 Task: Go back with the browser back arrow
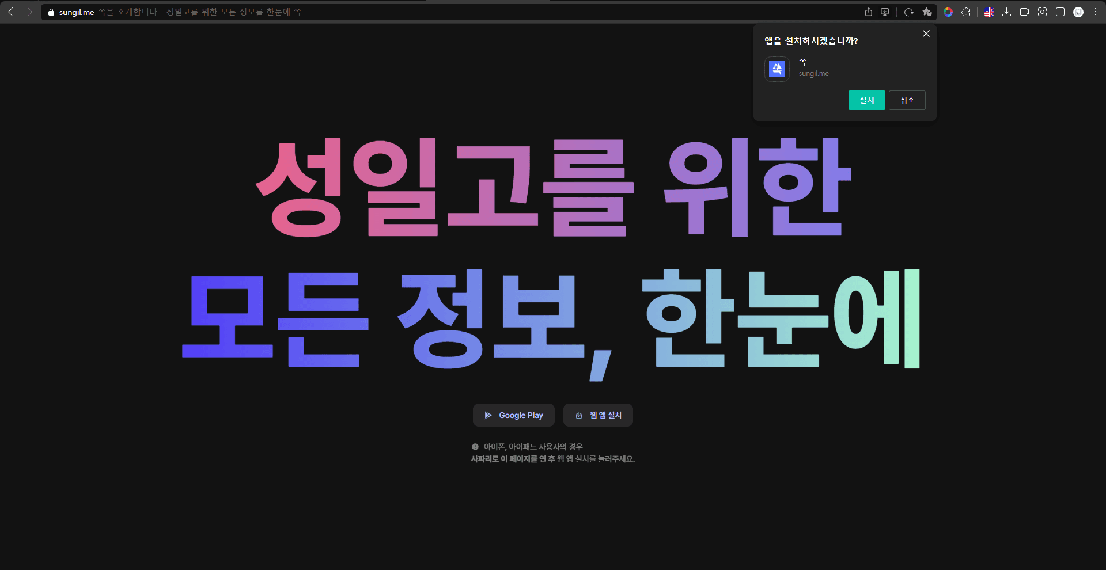10,12
